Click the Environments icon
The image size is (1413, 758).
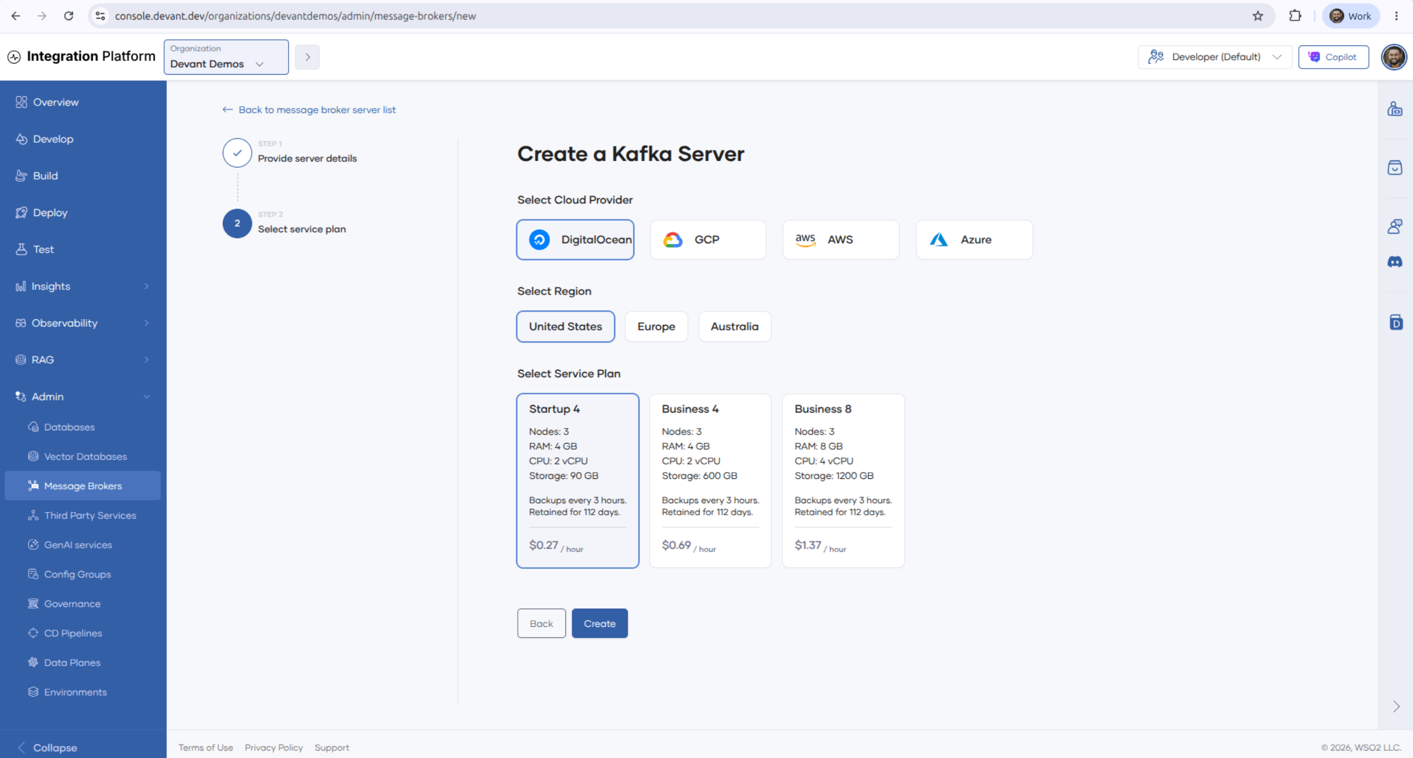click(34, 692)
